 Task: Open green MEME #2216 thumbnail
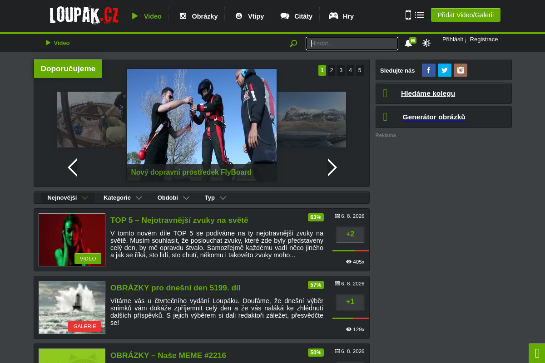point(72,356)
